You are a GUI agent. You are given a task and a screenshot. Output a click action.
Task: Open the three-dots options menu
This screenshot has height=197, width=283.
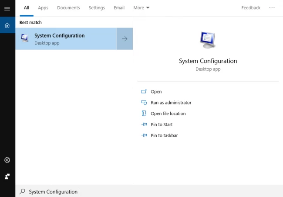272,7
